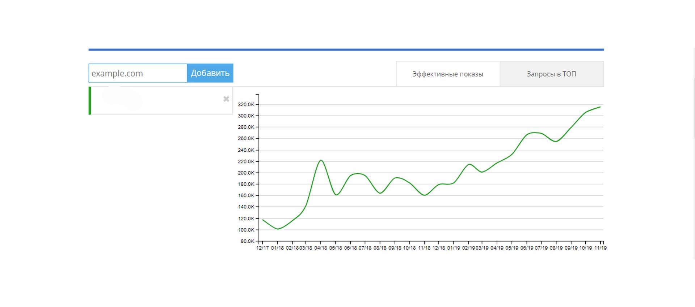Click the 01/19 x-axis label

tap(454, 248)
